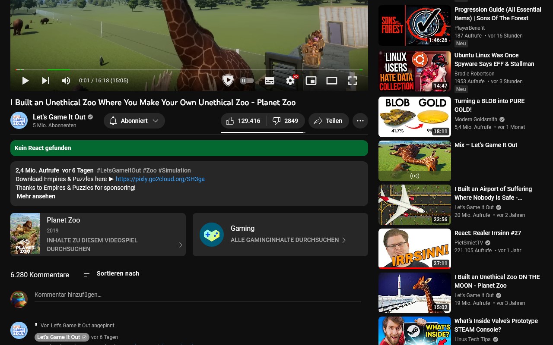Screen dimensions: 553x345
Task: Open video settings gear menu
Action: click(291, 81)
